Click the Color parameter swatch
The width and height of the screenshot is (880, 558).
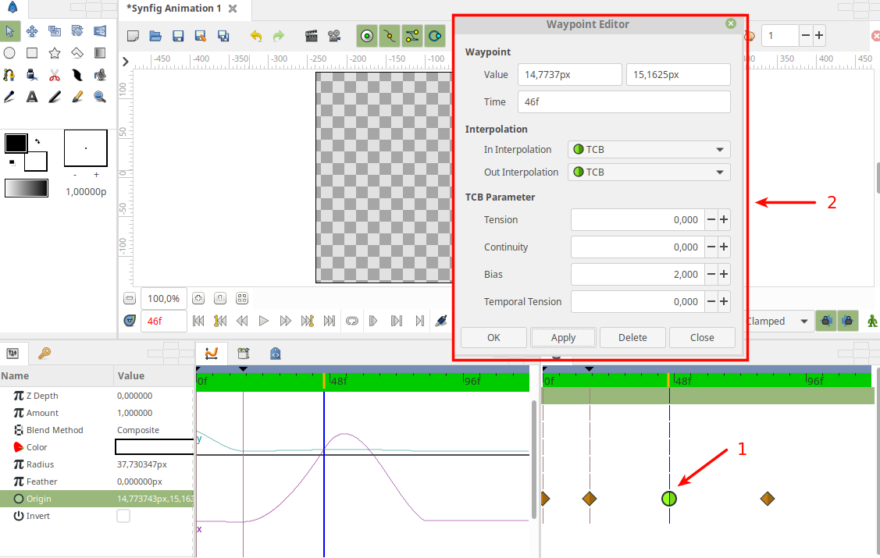154,446
